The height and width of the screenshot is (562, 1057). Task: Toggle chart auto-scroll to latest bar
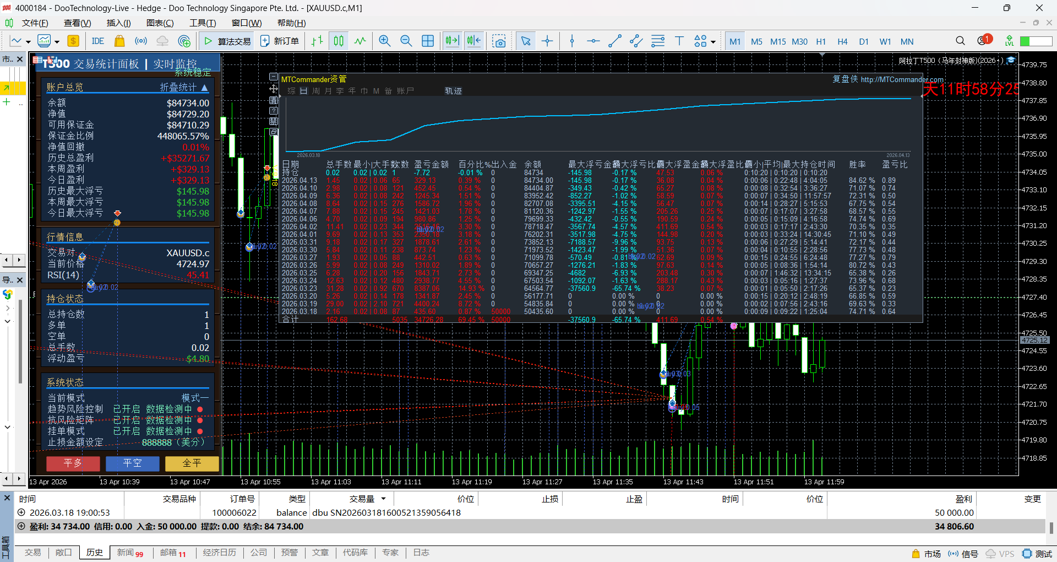pyautogui.click(x=451, y=41)
